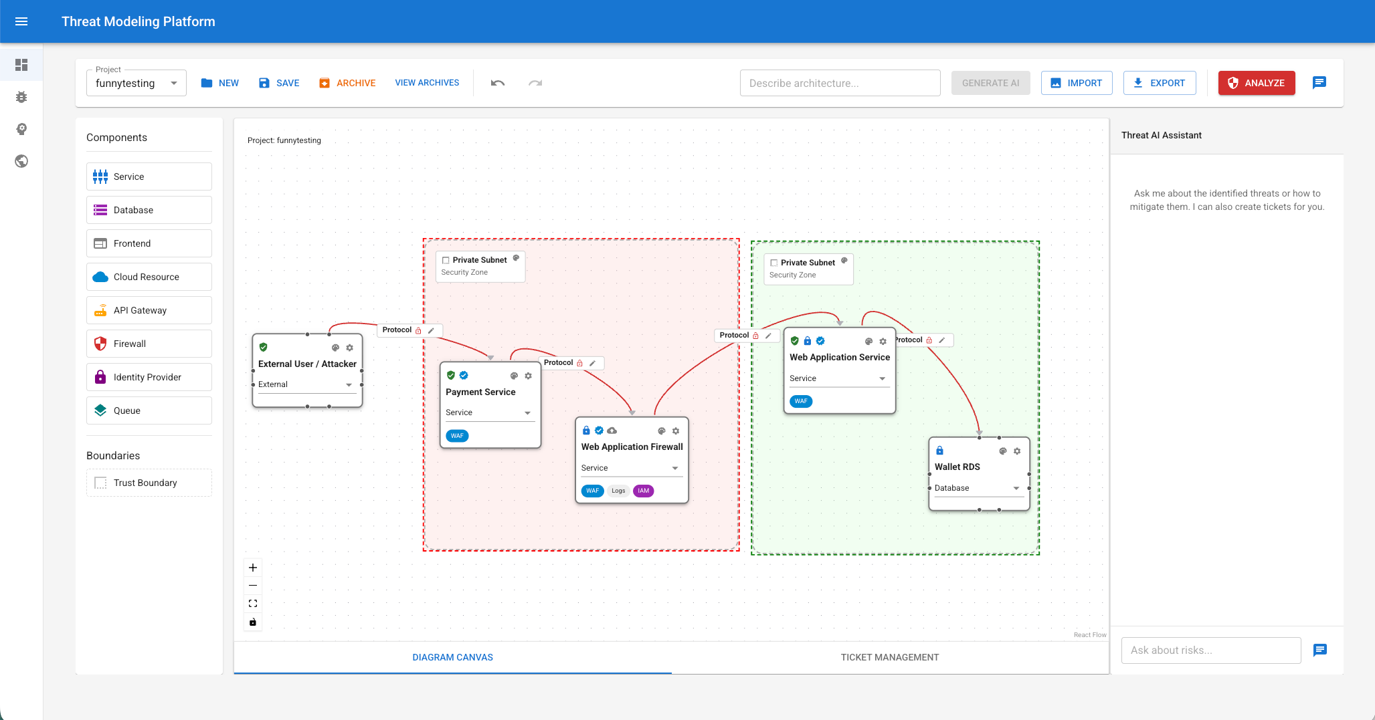1375x720 pixels.
Task: Open the hamburger navigation menu
Action: 21,21
